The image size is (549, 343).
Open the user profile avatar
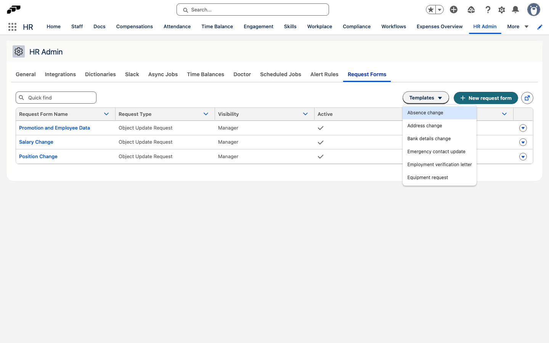534,10
